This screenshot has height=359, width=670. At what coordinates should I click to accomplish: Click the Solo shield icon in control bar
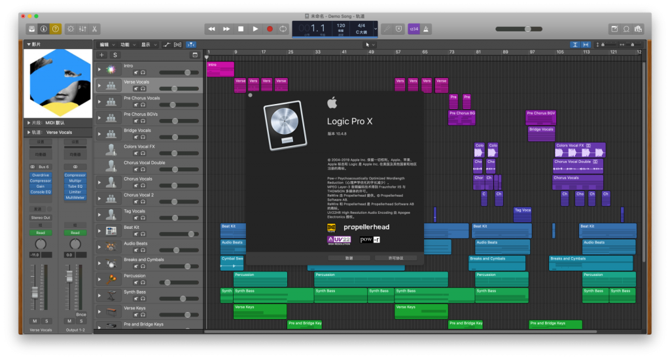click(x=398, y=29)
